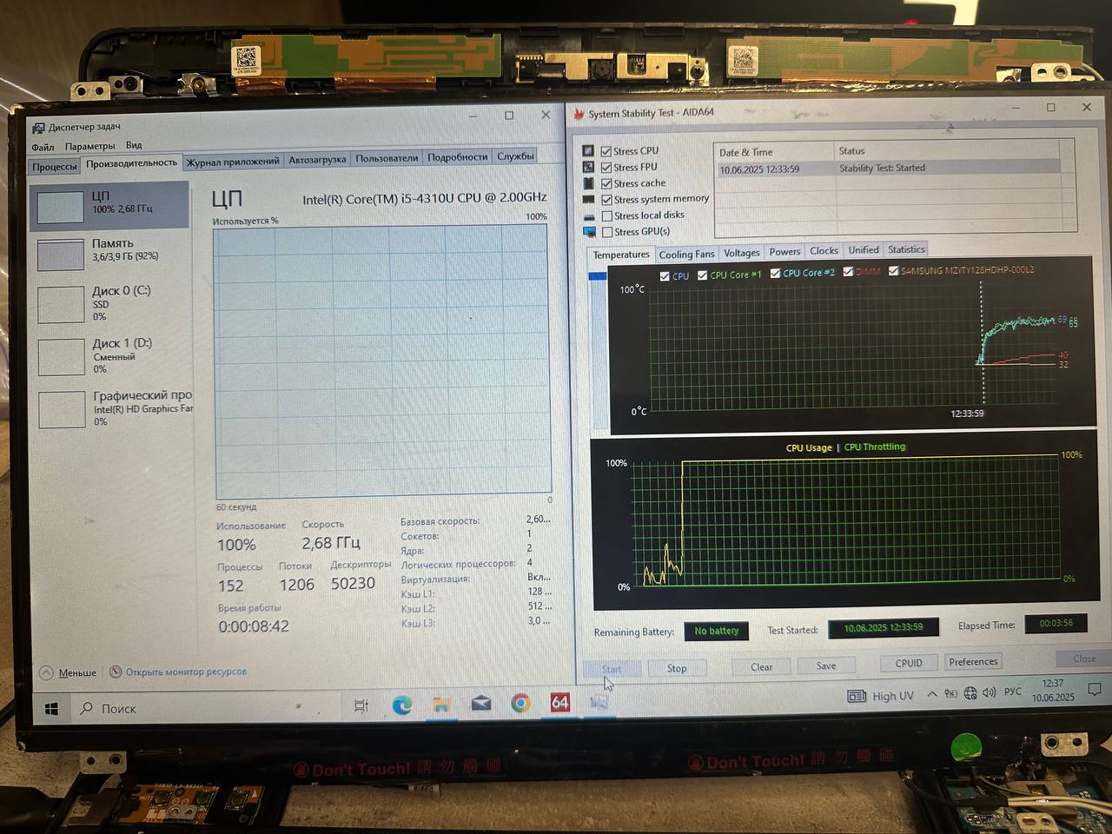Show hidden tray icons with the chevron
Screen dimensions: 1112x834
point(931,694)
